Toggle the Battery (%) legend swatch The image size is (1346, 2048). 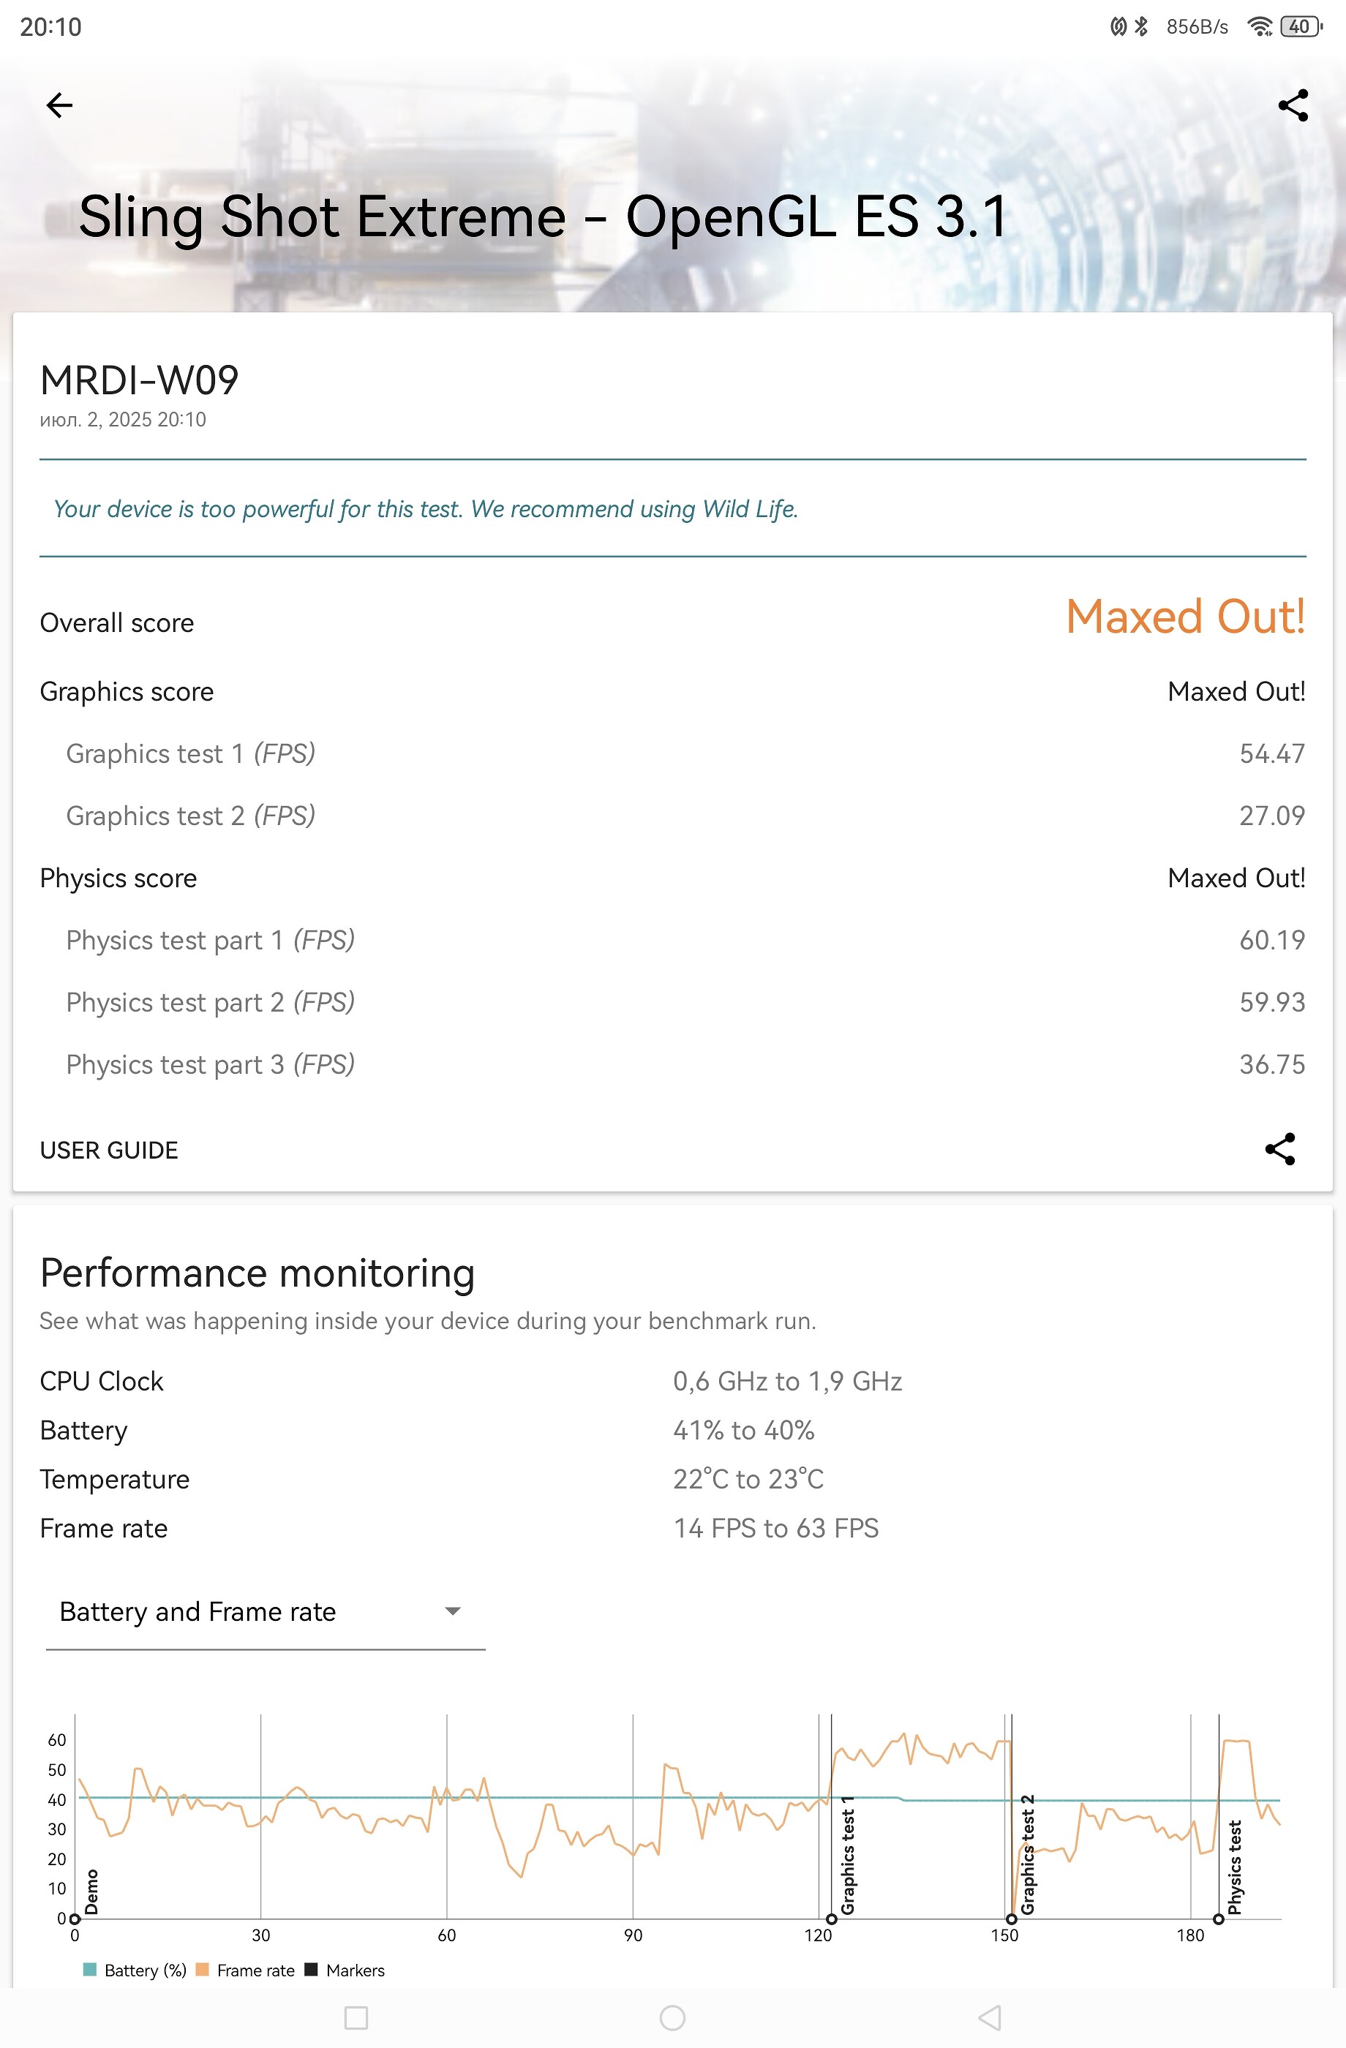[89, 1970]
